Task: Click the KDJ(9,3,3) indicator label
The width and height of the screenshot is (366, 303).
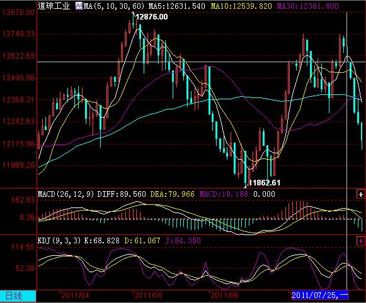Action: [59, 240]
